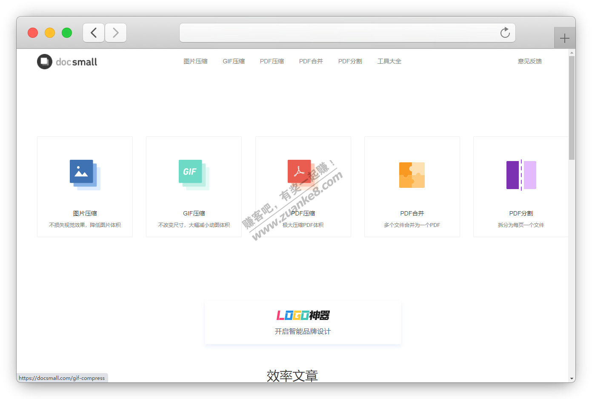Click the browser back arrow
Image resolution: width=592 pixels, height=399 pixels.
point(94,33)
